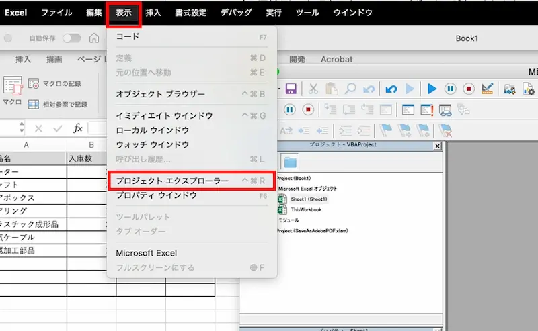The image size is (538, 331).
Task: Choose イミディエイト ウインドウ from the menu
Action: pyautogui.click(x=192, y=115)
